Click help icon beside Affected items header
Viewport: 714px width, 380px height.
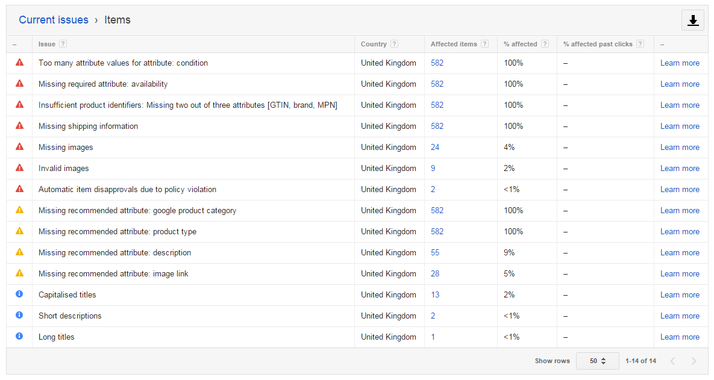pos(485,44)
